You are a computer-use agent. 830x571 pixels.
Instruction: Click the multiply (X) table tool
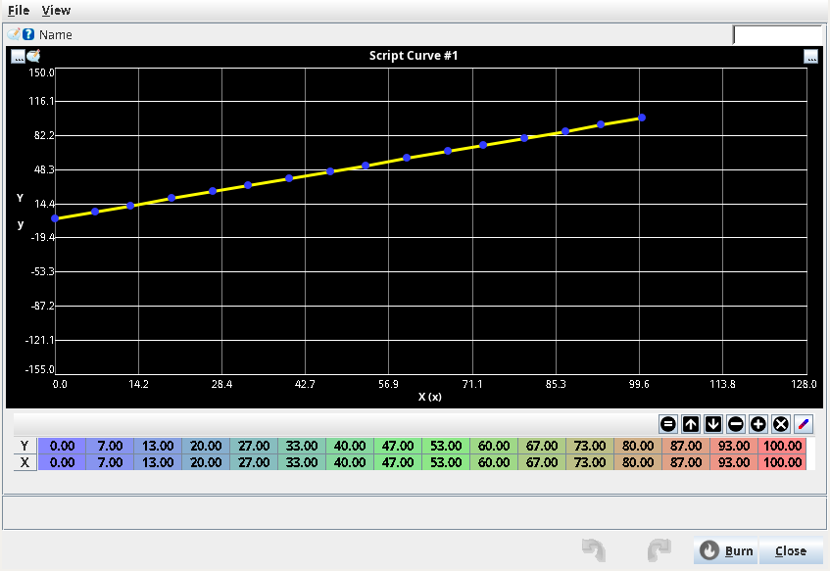(x=781, y=424)
